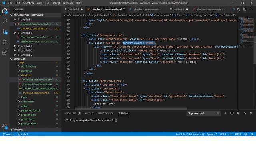Split the terminal pane
Viewport: 256px width, 144px height.
[232, 113]
